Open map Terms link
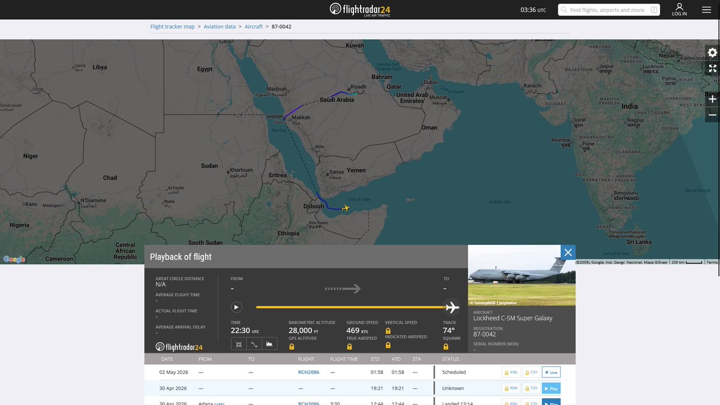This screenshot has width=720, height=405. point(712,262)
